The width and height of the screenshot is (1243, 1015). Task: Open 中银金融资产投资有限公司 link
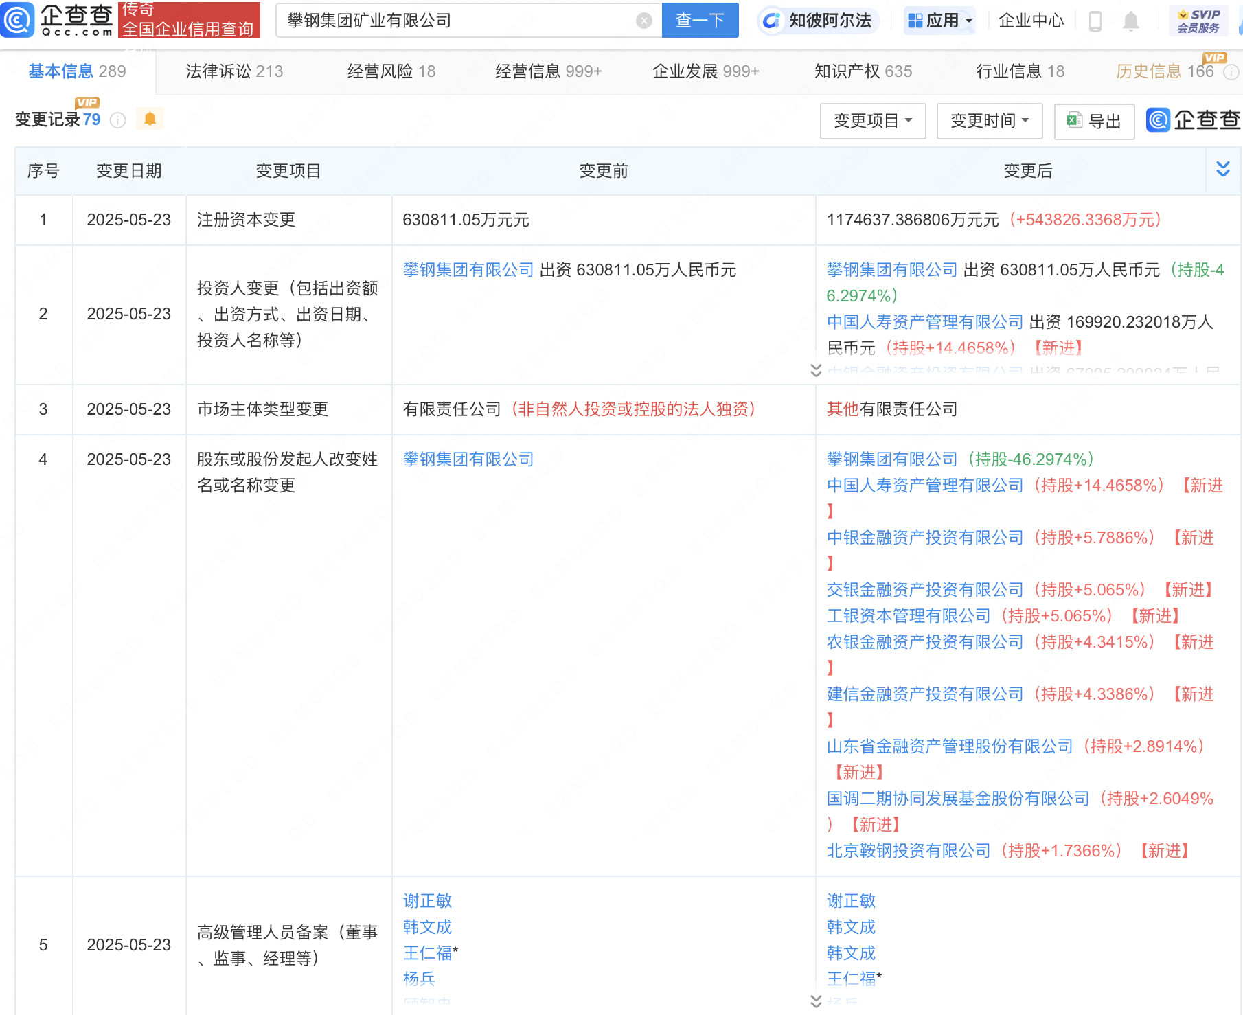[x=925, y=538]
